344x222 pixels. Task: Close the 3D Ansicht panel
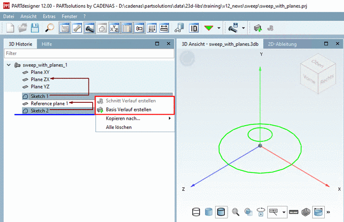click(338, 44)
